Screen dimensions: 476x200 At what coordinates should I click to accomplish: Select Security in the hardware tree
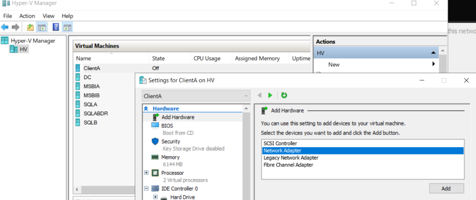pos(171,141)
